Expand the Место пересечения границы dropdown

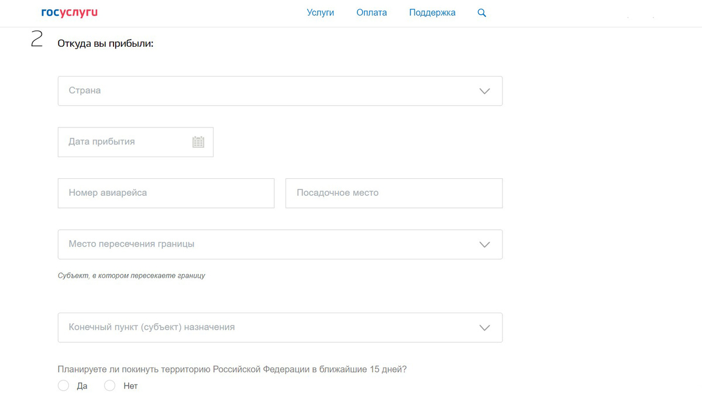pos(280,244)
